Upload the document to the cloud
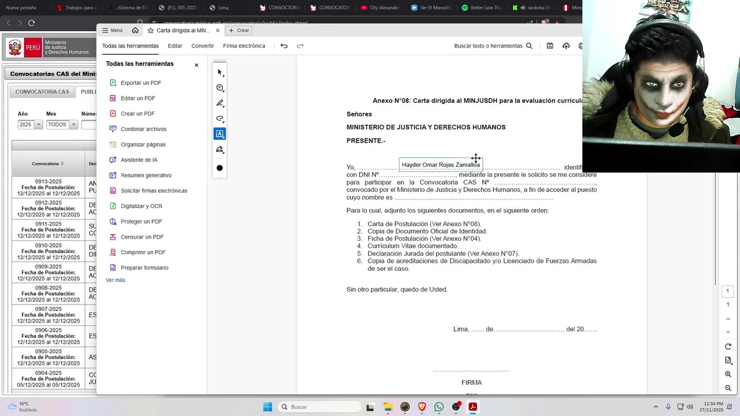Viewport: 740px width, 416px height. tap(566, 46)
